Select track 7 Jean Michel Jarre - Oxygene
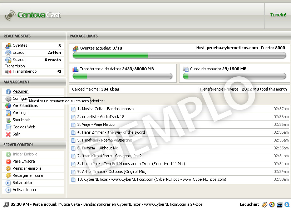 pos(179,156)
